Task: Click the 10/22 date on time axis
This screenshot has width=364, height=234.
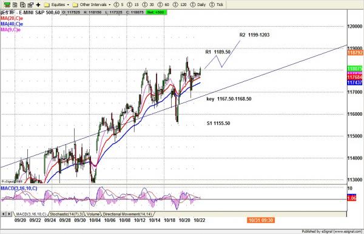Action: tap(200, 220)
